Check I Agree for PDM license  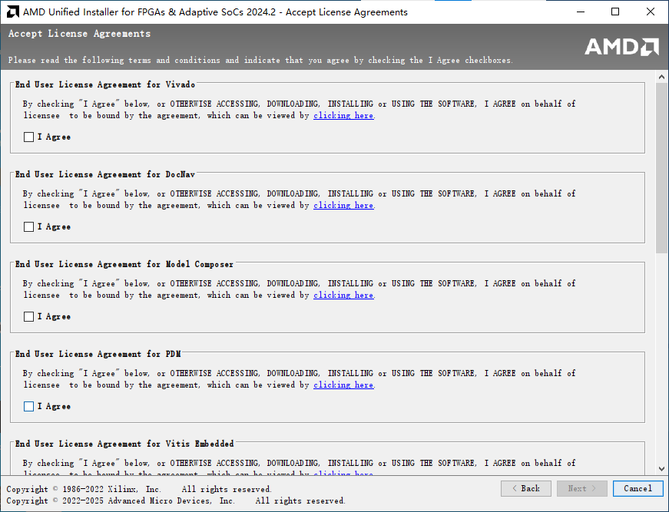pyautogui.click(x=28, y=407)
